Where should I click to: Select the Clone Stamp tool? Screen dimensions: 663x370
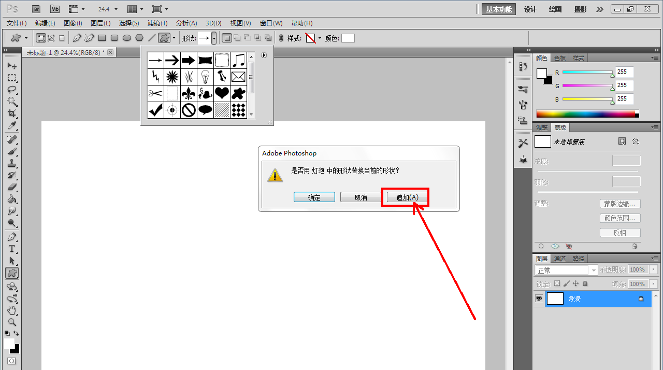click(x=12, y=163)
